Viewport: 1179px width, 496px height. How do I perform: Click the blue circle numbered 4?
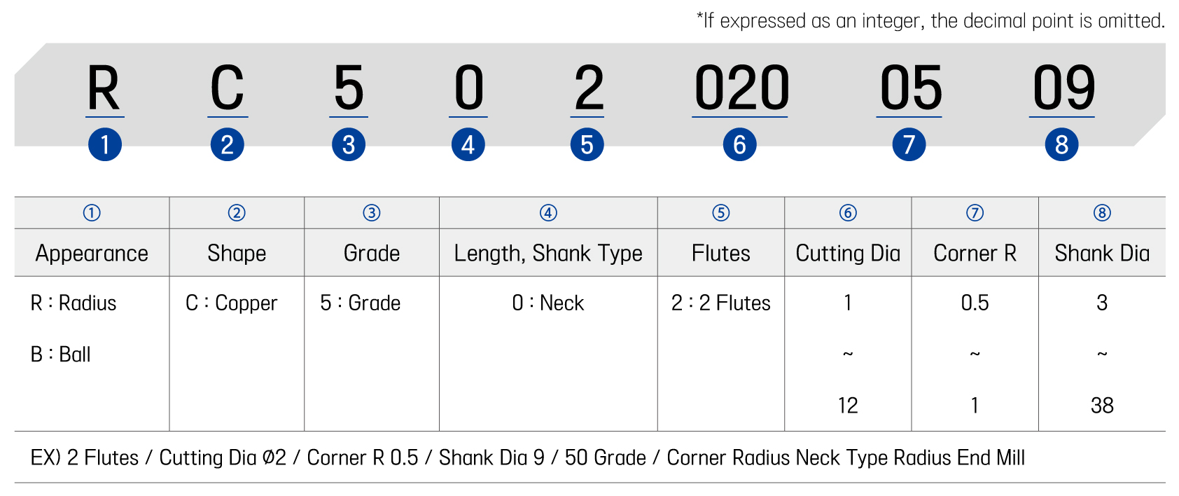pos(468,145)
